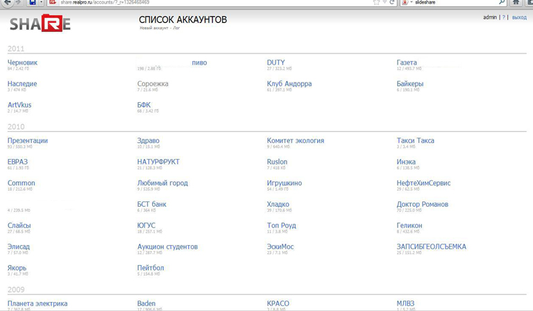The image size is (533, 311).
Task: Open the Презентации account
Action: click(28, 141)
